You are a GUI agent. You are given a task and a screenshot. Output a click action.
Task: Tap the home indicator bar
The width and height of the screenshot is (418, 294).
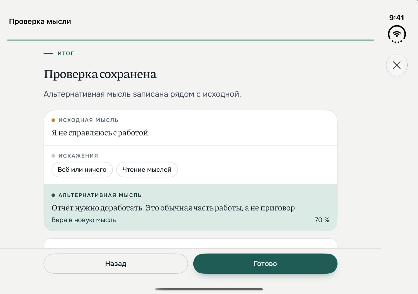(209, 289)
